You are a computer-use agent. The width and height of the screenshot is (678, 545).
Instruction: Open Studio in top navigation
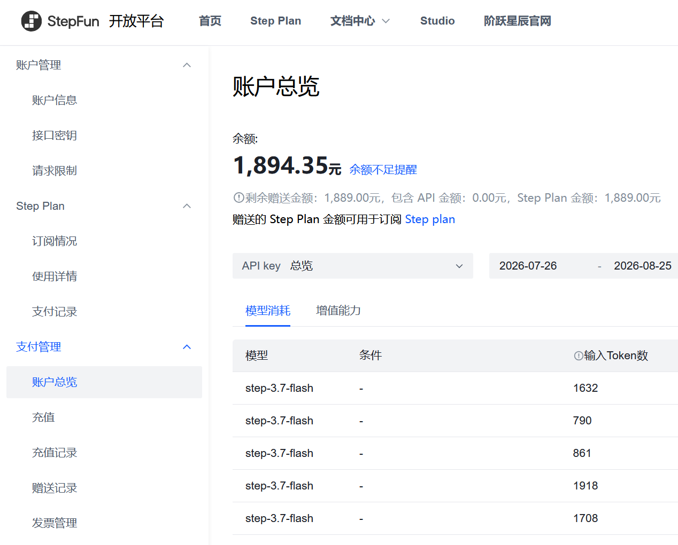pyautogui.click(x=437, y=21)
